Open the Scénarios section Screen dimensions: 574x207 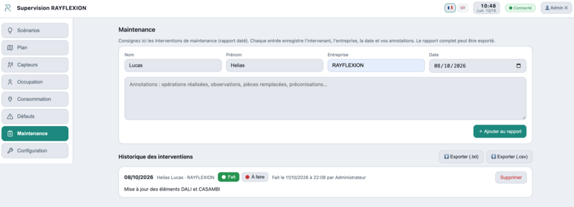click(35, 30)
